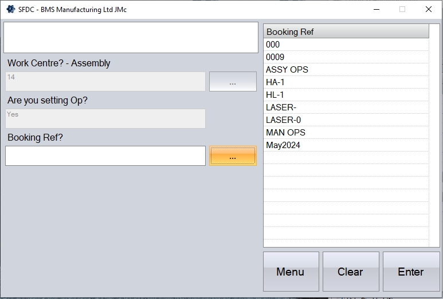Choose LASER-0 in booking list

(346, 120)
